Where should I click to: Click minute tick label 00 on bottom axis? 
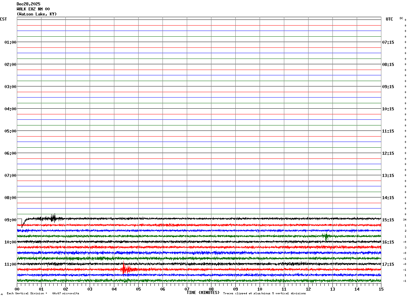click(17, 289)
